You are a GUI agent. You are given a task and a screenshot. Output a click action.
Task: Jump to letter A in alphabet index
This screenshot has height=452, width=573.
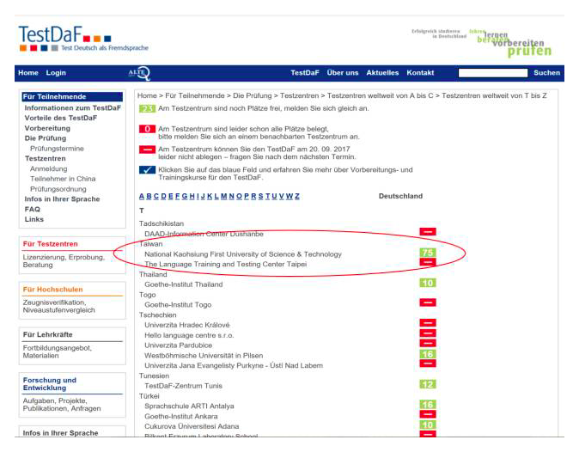pos(142,196)
